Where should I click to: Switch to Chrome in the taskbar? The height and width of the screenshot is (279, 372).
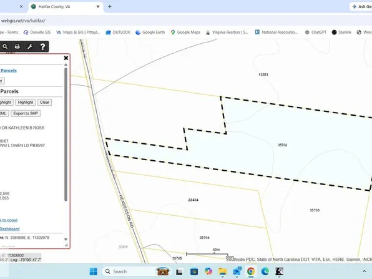coord(251,271)
